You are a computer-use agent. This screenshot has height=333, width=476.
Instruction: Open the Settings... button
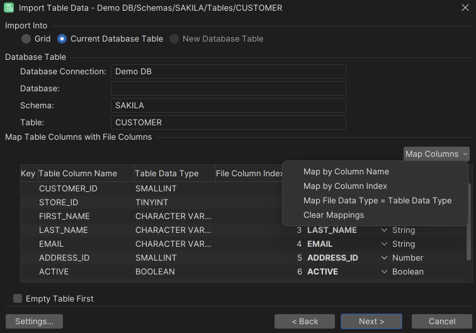pyautogui.click(x=34, y=321)
